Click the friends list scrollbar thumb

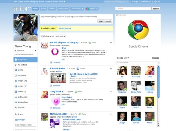click(x=158, y=82)
